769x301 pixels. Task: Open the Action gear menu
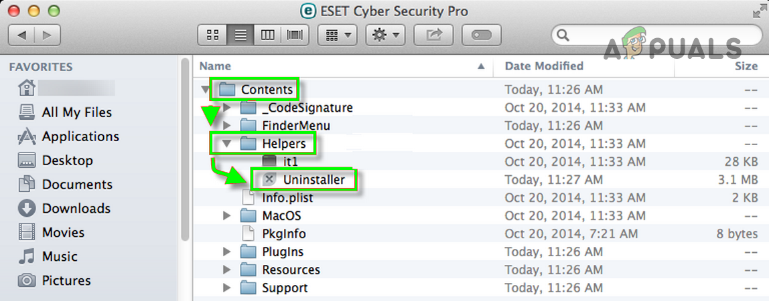(x=386, y=34)
